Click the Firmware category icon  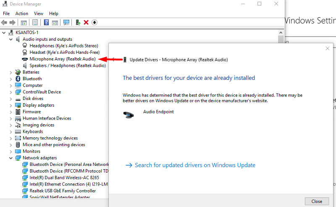tap(18, 112)
